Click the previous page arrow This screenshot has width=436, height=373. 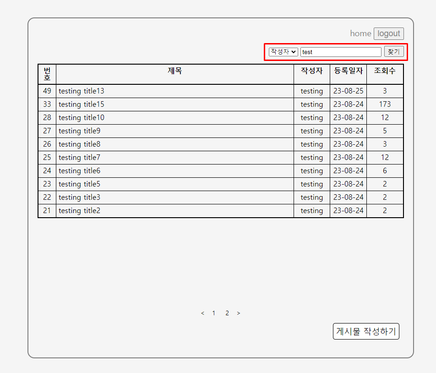coord(202,313)
